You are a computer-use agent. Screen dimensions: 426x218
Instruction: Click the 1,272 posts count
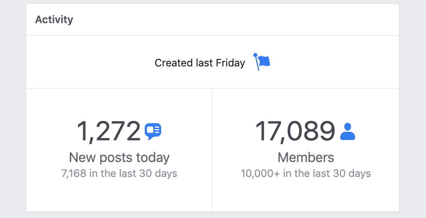click(109, 131)
